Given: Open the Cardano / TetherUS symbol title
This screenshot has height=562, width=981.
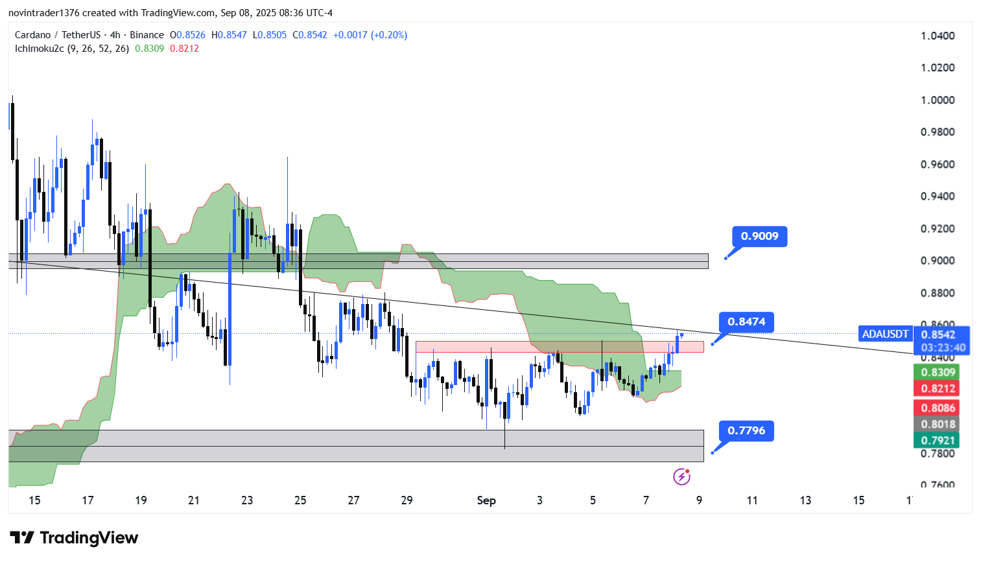Looking at the screenshot, I should coord(58,35).
